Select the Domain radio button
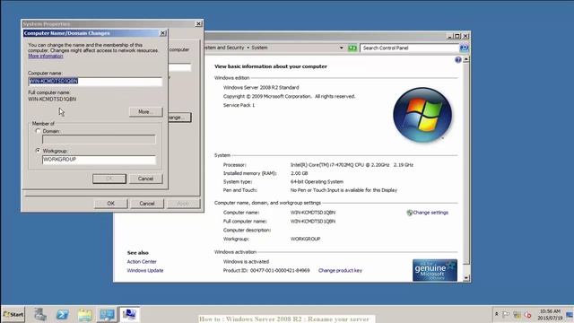Screen dimensions: 574x323 pyautogui.click(x=38, y=131)
